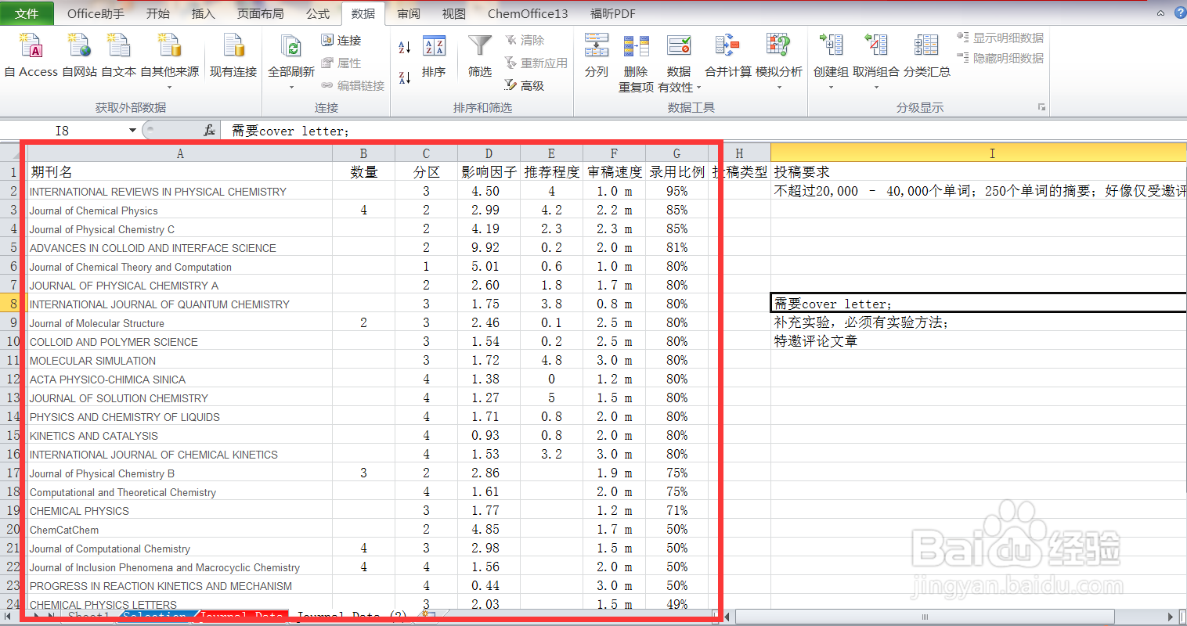Switch to the Review (审阅) tab
Viewport: 1187px width, 626px height.
(409, 13)
